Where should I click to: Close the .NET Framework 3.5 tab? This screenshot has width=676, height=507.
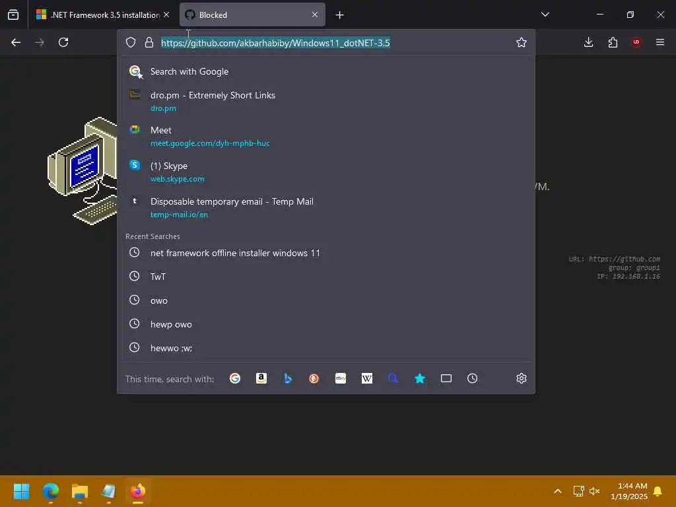coord(166,15)
